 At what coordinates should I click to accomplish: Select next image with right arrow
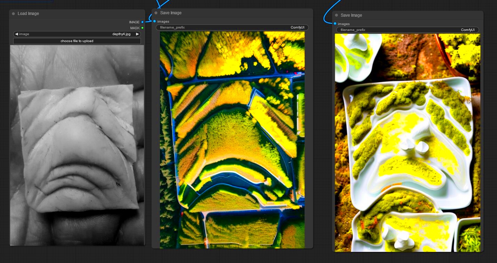(137, 34)
